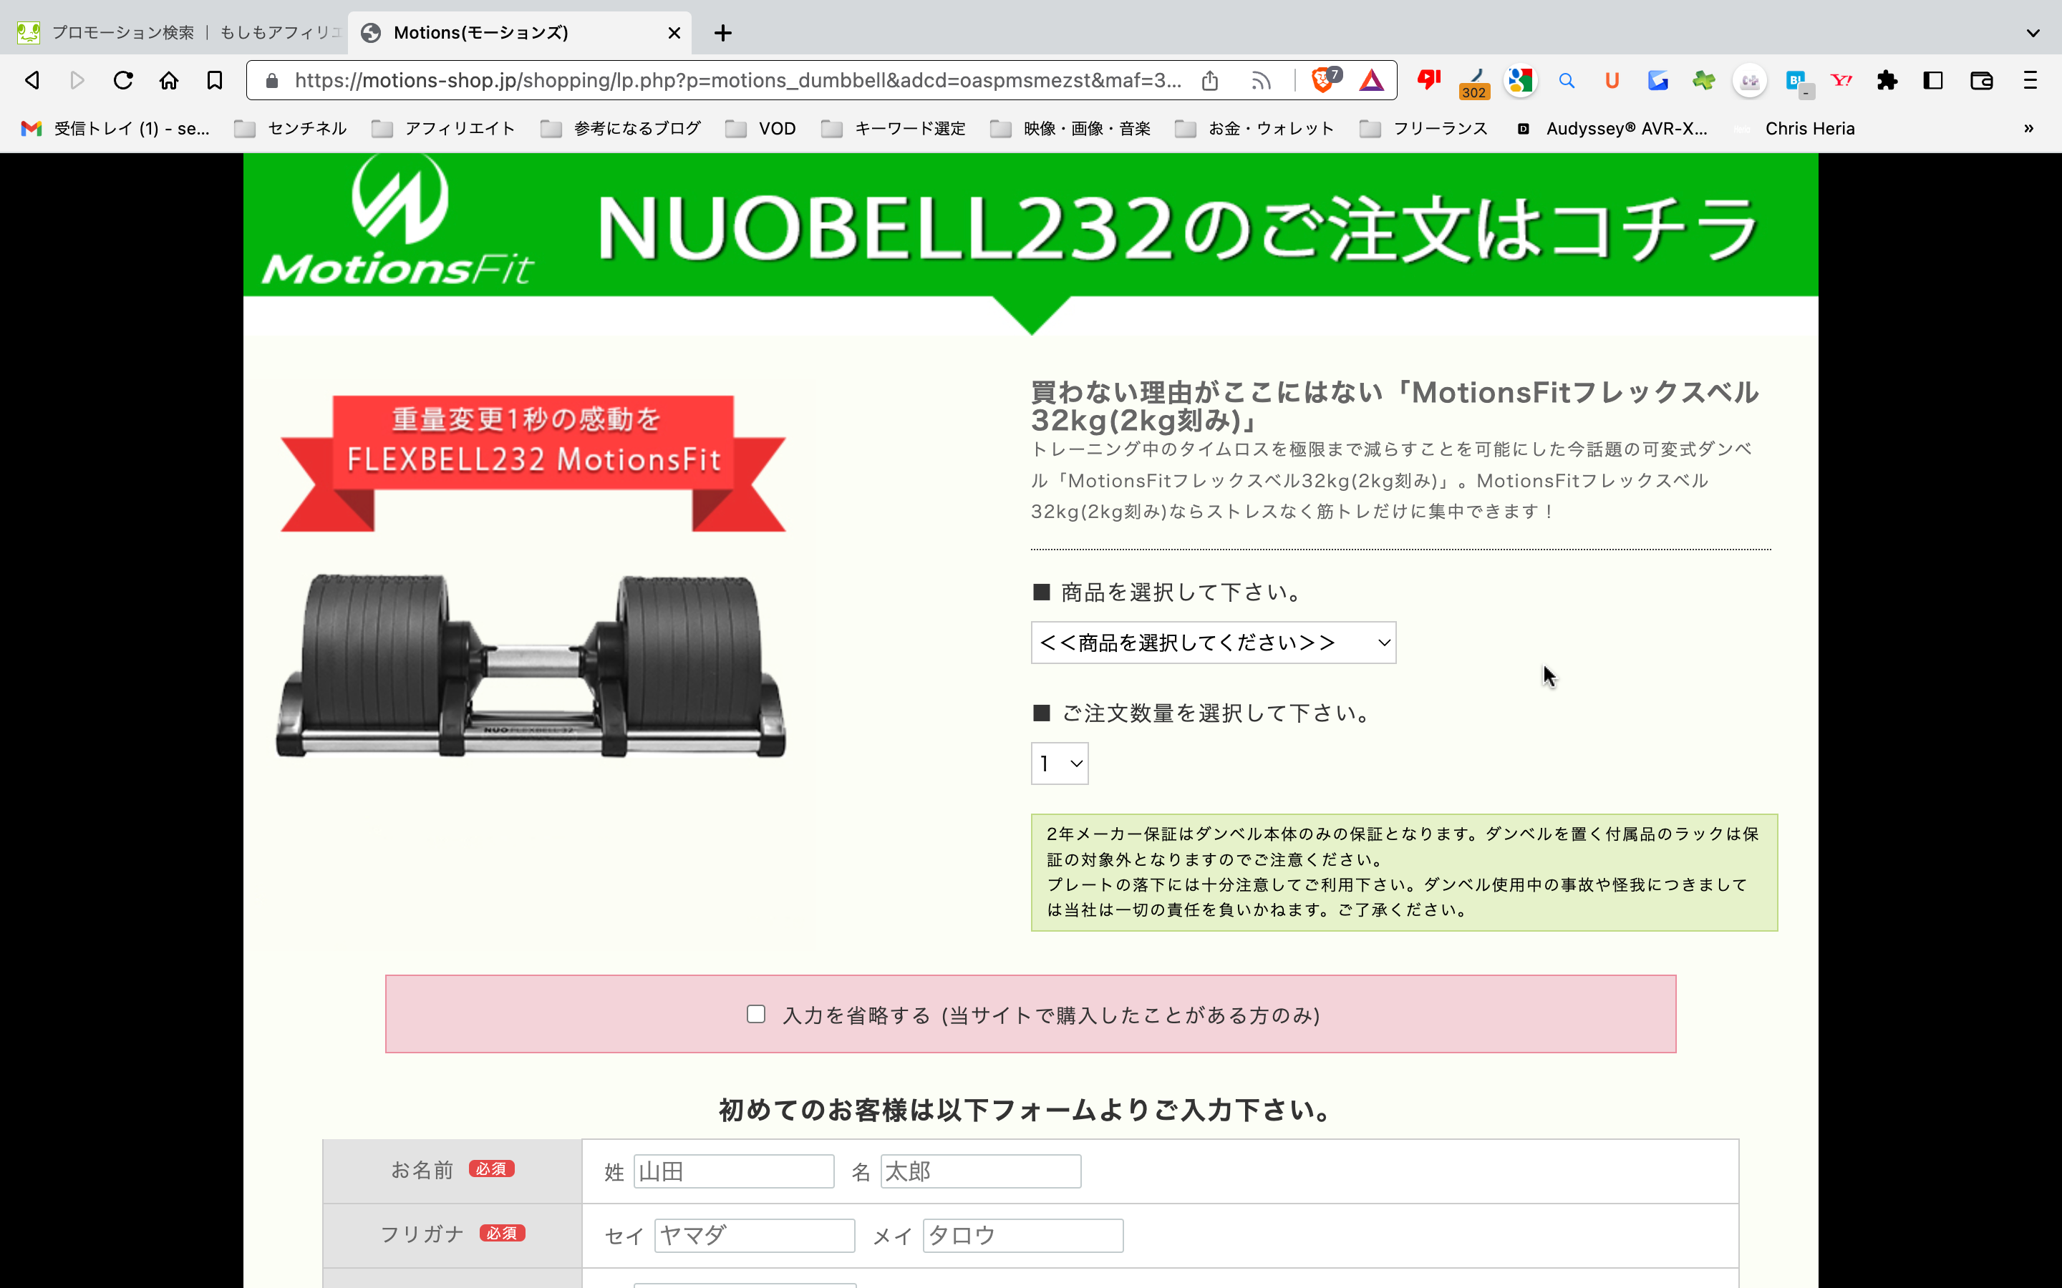Open the Chris Heria bookmark

[x=1794, y=129]
